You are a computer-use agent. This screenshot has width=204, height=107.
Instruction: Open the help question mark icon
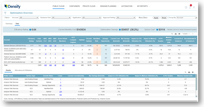pyautogui.click(x=186, y=7)
